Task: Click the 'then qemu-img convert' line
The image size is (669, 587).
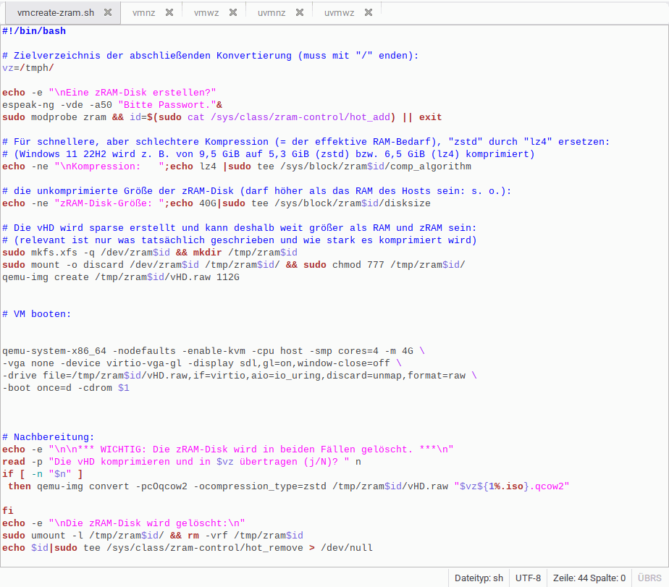Action: pyautogui.click(x=288, y=486)
